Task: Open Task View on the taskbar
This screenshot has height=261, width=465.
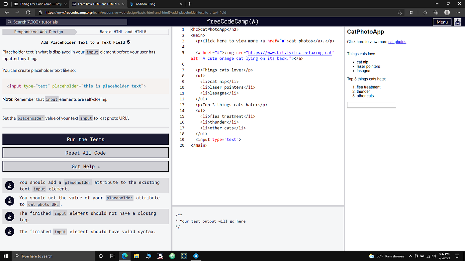Action: tap(112, 256)
